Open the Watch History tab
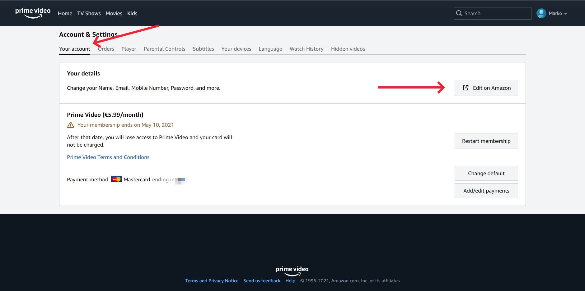Screen dimensions: 585x291 tap(306, 49)
